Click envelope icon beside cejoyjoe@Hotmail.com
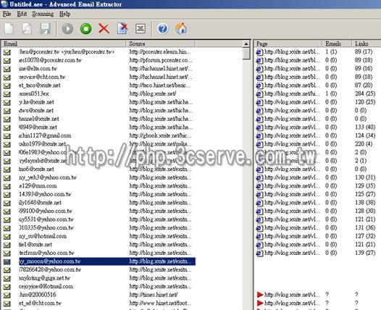Viewport: 381px width, 310px height. click(x=7, y=287)
